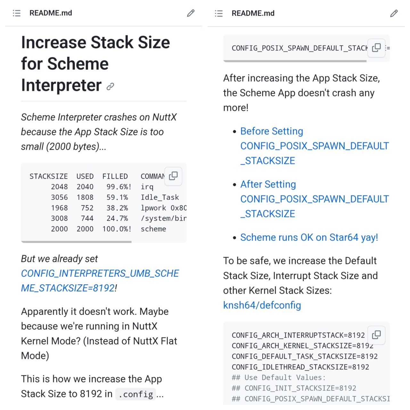Click the README.md title in left panel

pos(51,13)
